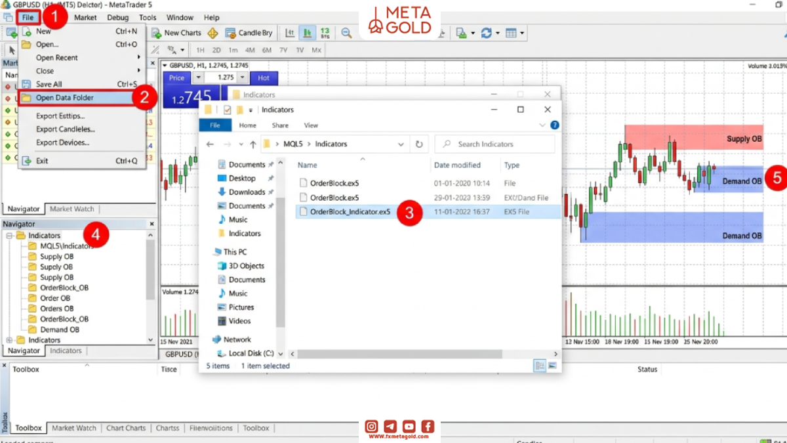Select OrderBlock_Indicator.ex5 file

tap(429, 212)
